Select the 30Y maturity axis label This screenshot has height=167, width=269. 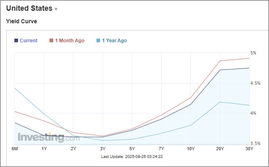pyautogui.click(x=249, y=149)
